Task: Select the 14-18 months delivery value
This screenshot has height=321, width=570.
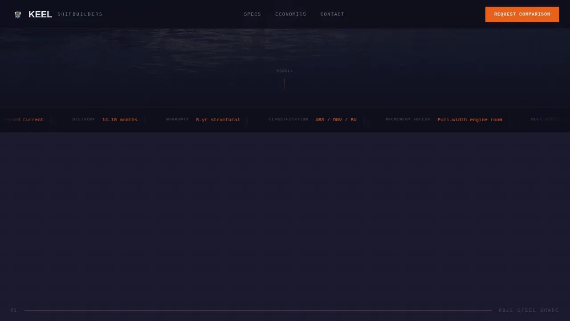Action: (120, 120)
